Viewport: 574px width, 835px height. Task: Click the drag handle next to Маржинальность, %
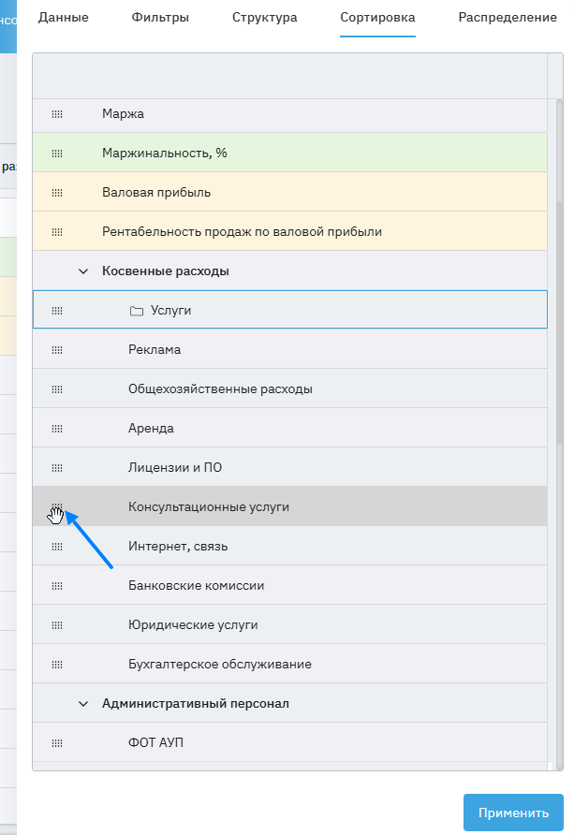57,154
